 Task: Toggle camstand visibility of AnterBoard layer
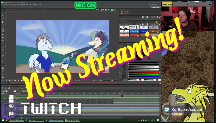click(x=4, y=99)
